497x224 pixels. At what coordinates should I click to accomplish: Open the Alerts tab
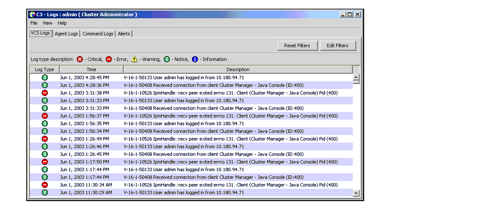[x=124, y=34]
